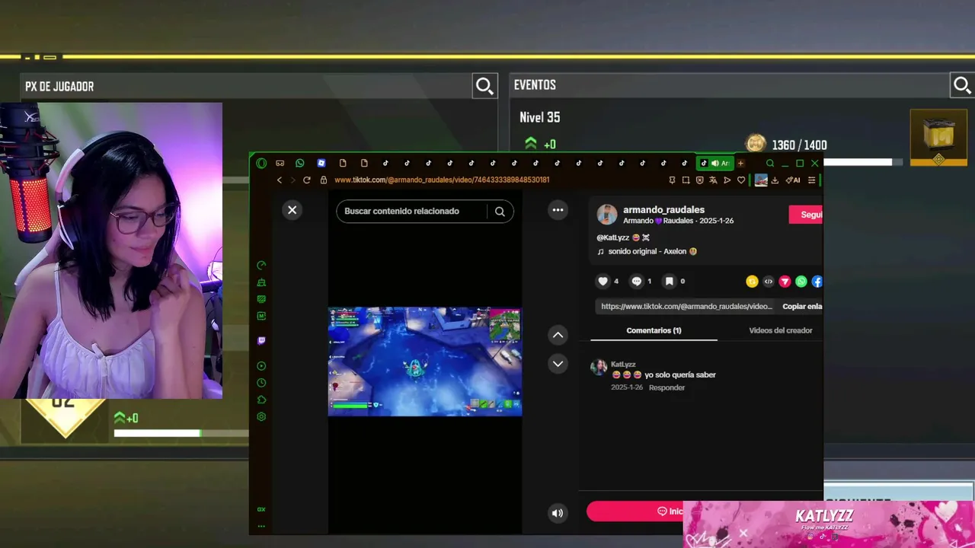Open GX Control speedometer in sidebar
This screenshot has height=548, width=975.
pos(261,266)
